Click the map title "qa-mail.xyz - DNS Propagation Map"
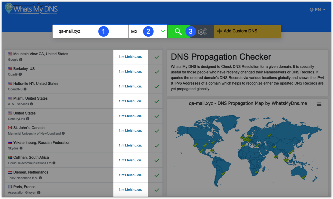This screenshot has width=333, height=199. (x=248, y=104)
